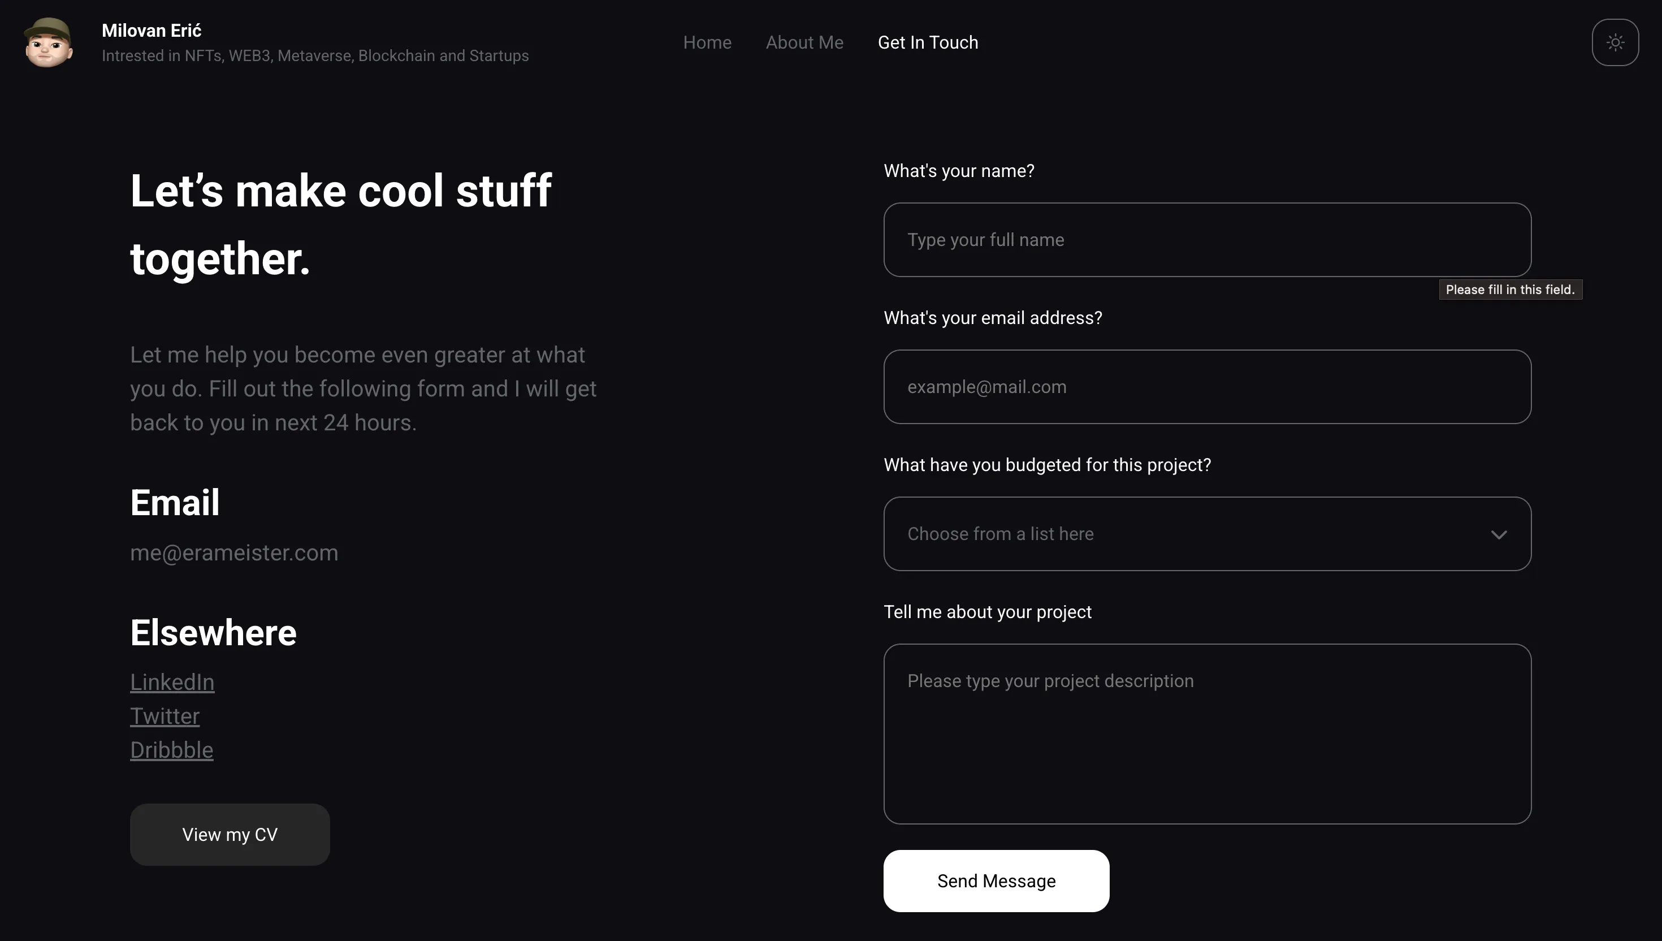Click the "What's your name?" label
The width and height of the screenshot is (1662, 941).
click(x=959, y=171)
